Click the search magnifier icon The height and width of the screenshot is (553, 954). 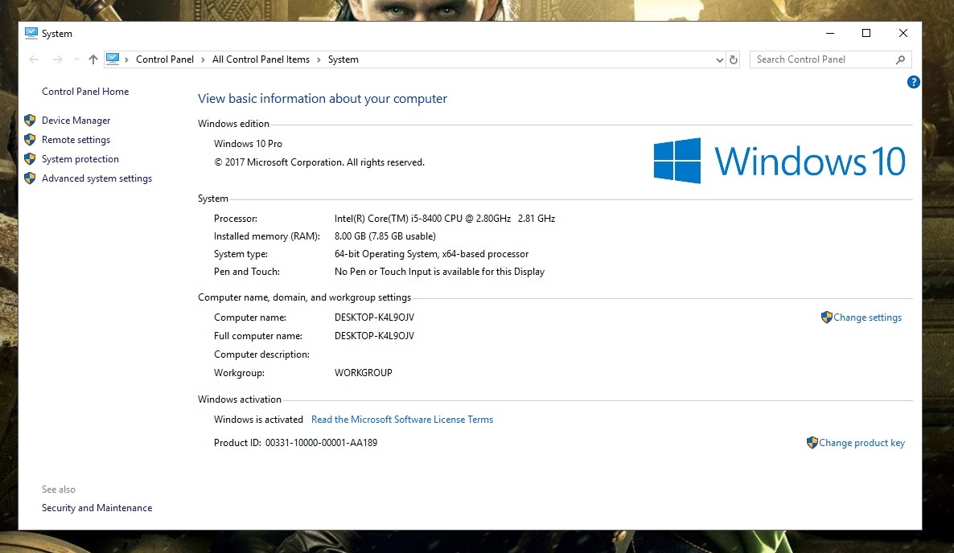click(900, 59)
